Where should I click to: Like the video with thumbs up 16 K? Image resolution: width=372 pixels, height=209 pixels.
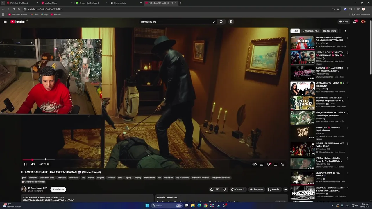tap(214, 189)
